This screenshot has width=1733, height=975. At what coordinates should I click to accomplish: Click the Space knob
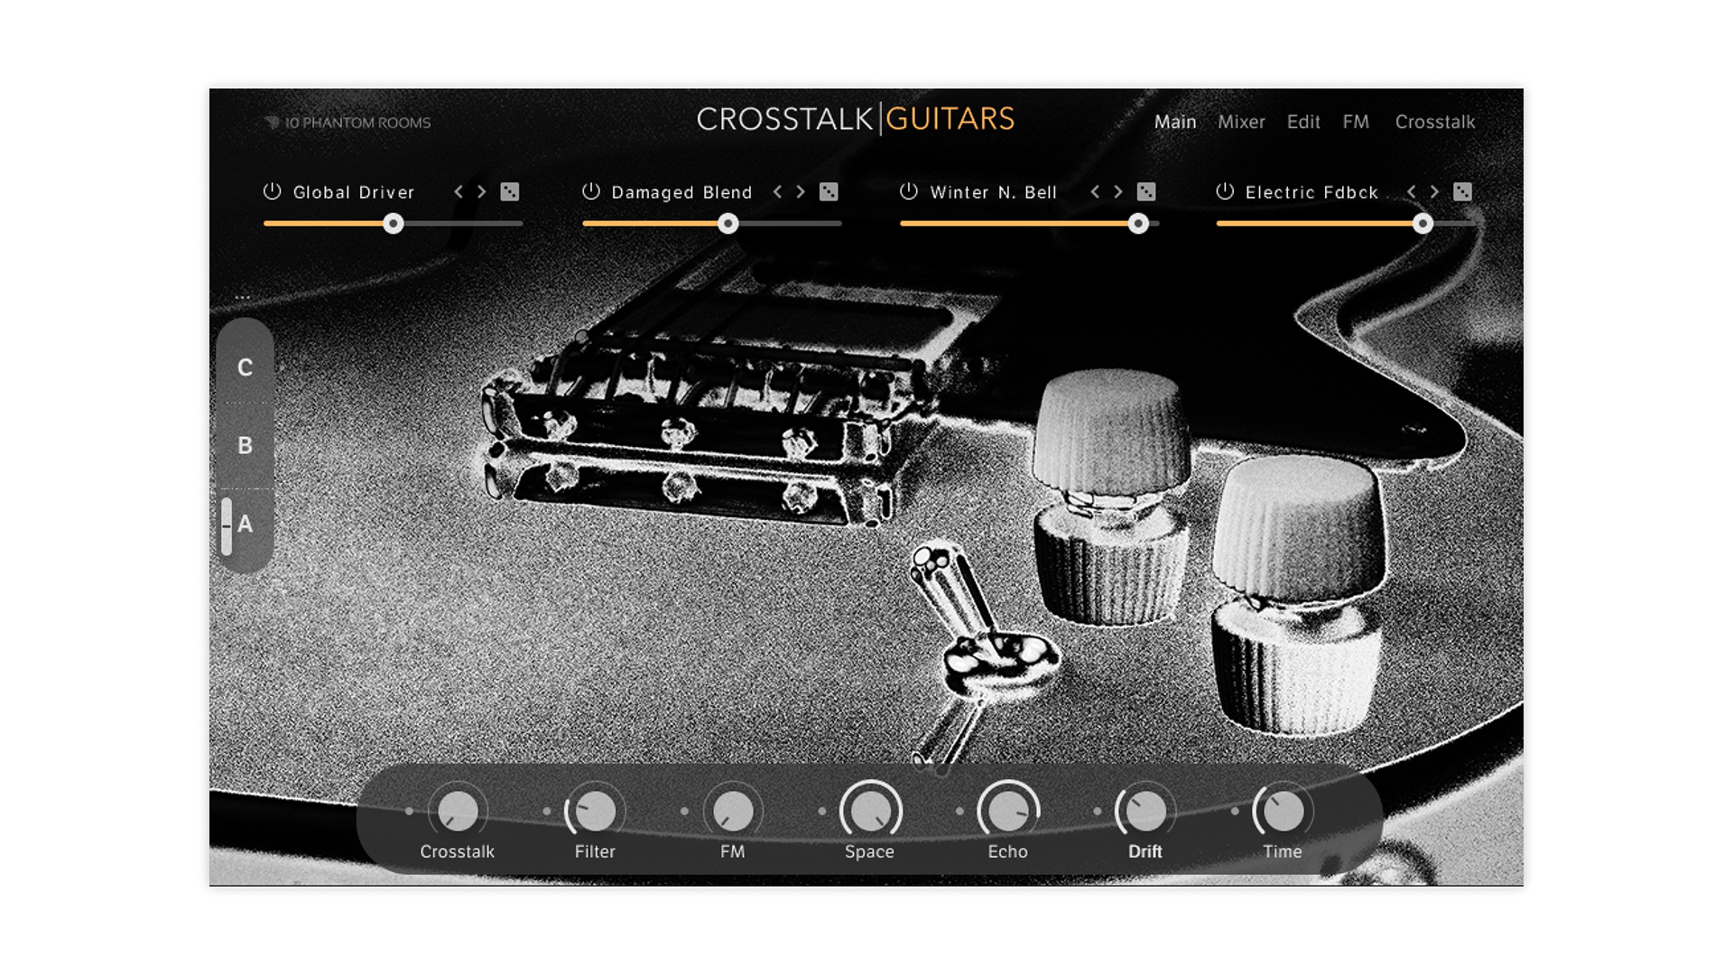(870, 811)
